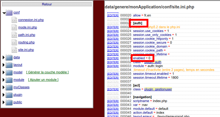The image size is (220, 117).
Task: Click the Retour button
Action: pyautogui.click(x=47, y=4)
